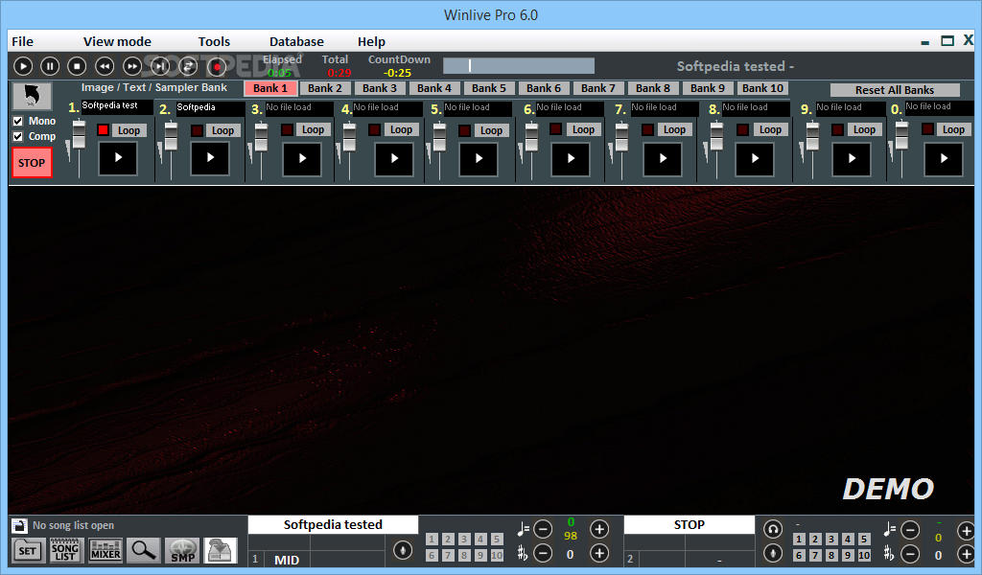Open the SMP sampler icon
This screenshot has width=982, height=575.
pos(182,551)
